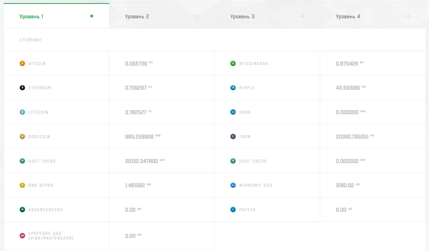Click the Tron coin icon
Viewport: 429px width, 251px height.
[x=233, y=137]
